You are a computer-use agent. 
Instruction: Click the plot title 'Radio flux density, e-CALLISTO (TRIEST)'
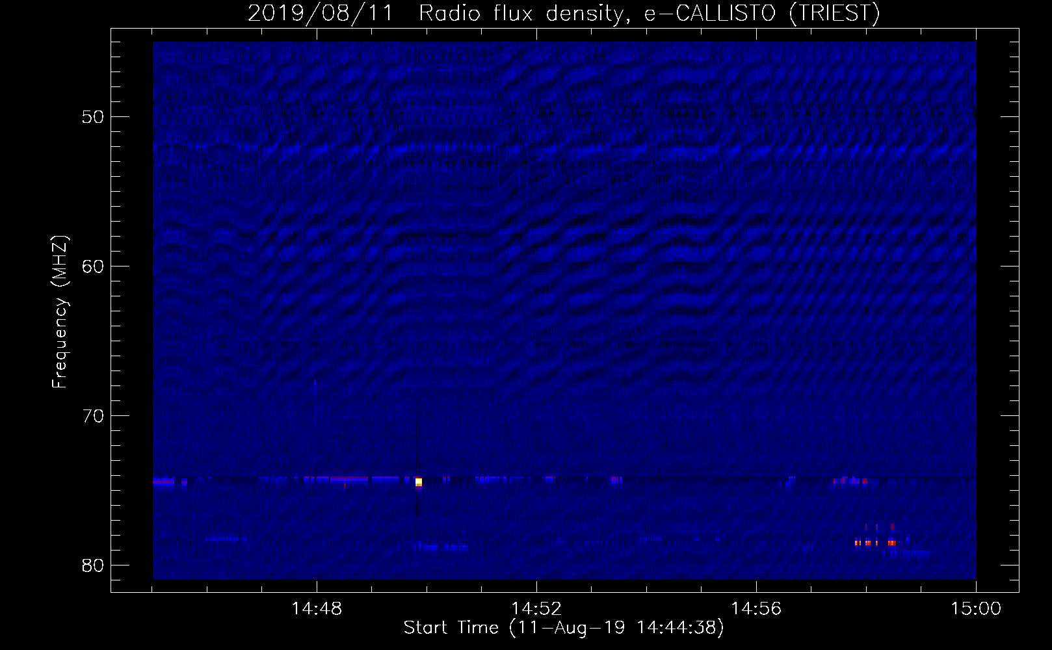649,13
